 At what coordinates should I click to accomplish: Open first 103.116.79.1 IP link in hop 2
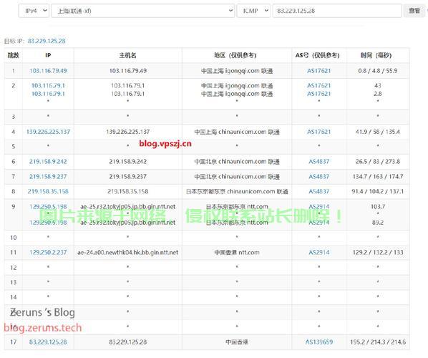coord(48,85)
